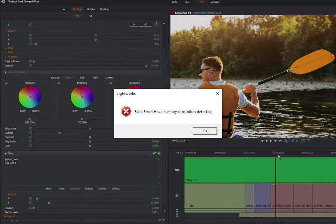Jump to sequence start in viewer
Image resolution: width=336 pixels, height=224 pixels.
pos(262,141)
